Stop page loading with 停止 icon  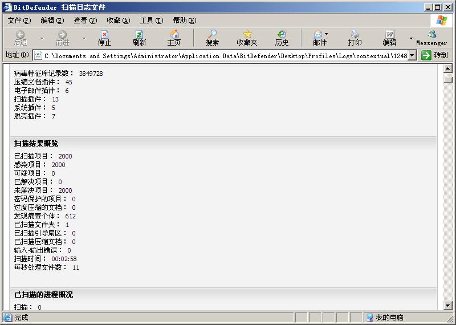tap(104, 35)
